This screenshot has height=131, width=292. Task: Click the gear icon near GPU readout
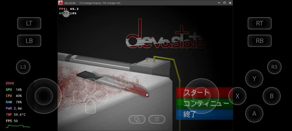point(66,13)
